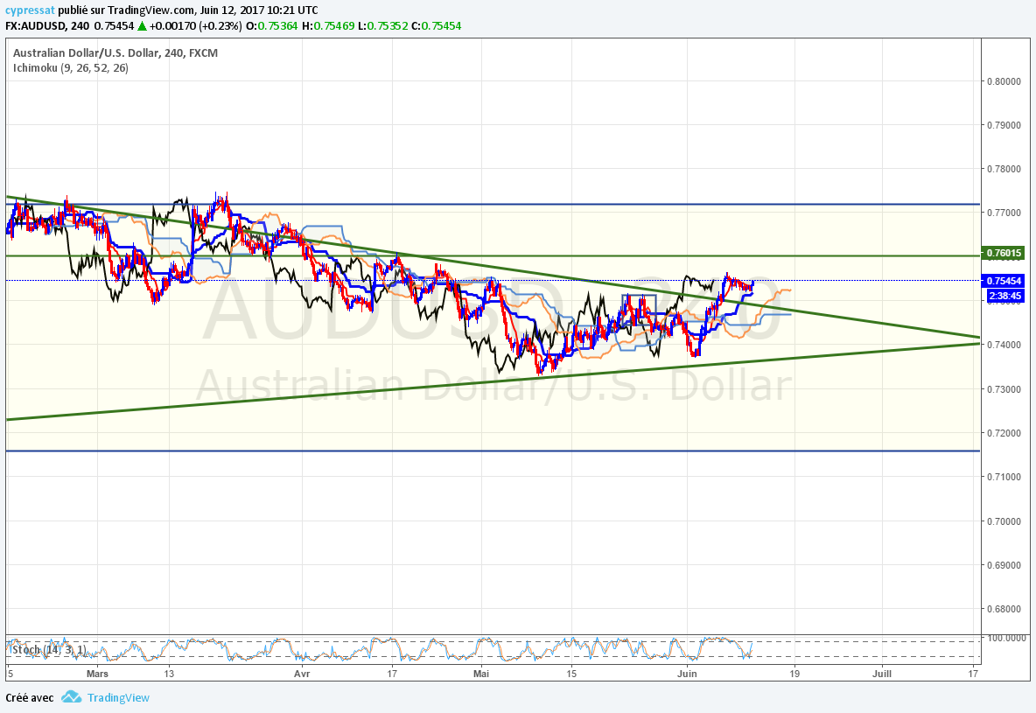Click the 0.71000 price axis value
The height and width of the screenshot is (713, 1036).
click(x=1004, y=477)
